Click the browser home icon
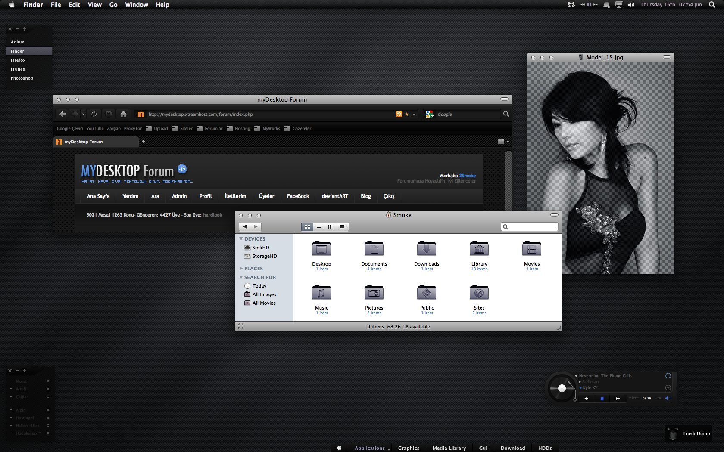Screen dimensions: 724x452 tap(123, 114)
